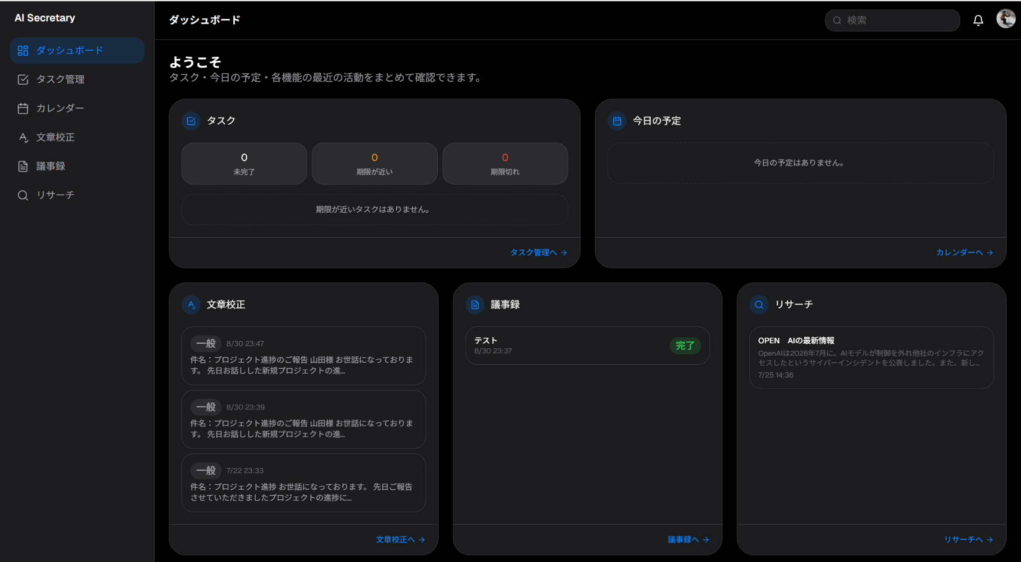Image resolution: width=1021 pixels, height=562 pixels.
Task: Follow the リサーチへ link
Action: 969,540
